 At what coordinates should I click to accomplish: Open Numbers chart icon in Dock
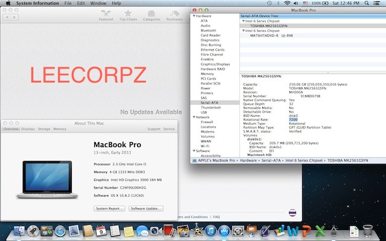[x=279, y=231]
